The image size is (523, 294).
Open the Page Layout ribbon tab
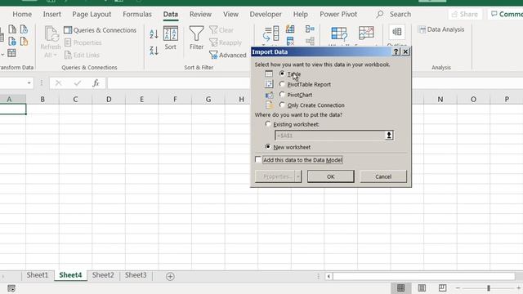[92, 15]
